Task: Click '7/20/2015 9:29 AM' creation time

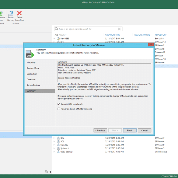Action: [114, 145]
